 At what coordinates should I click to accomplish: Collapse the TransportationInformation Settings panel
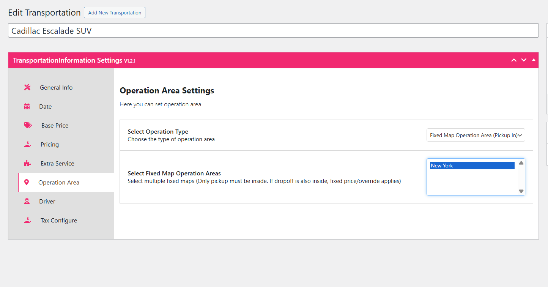534,60
